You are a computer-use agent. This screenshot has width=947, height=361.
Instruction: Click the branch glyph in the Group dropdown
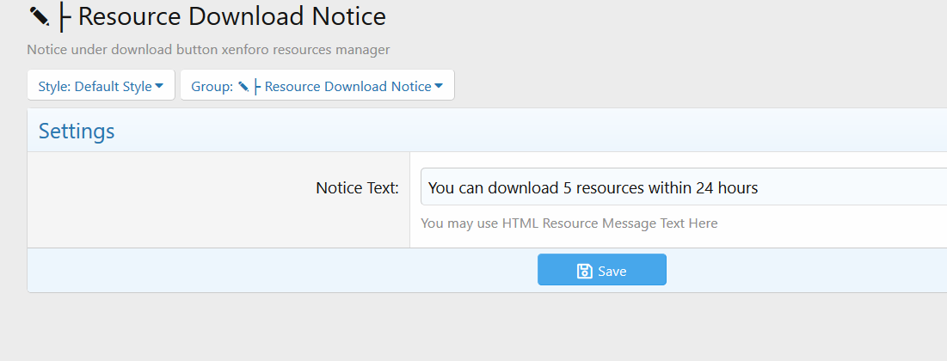(258, 86)
